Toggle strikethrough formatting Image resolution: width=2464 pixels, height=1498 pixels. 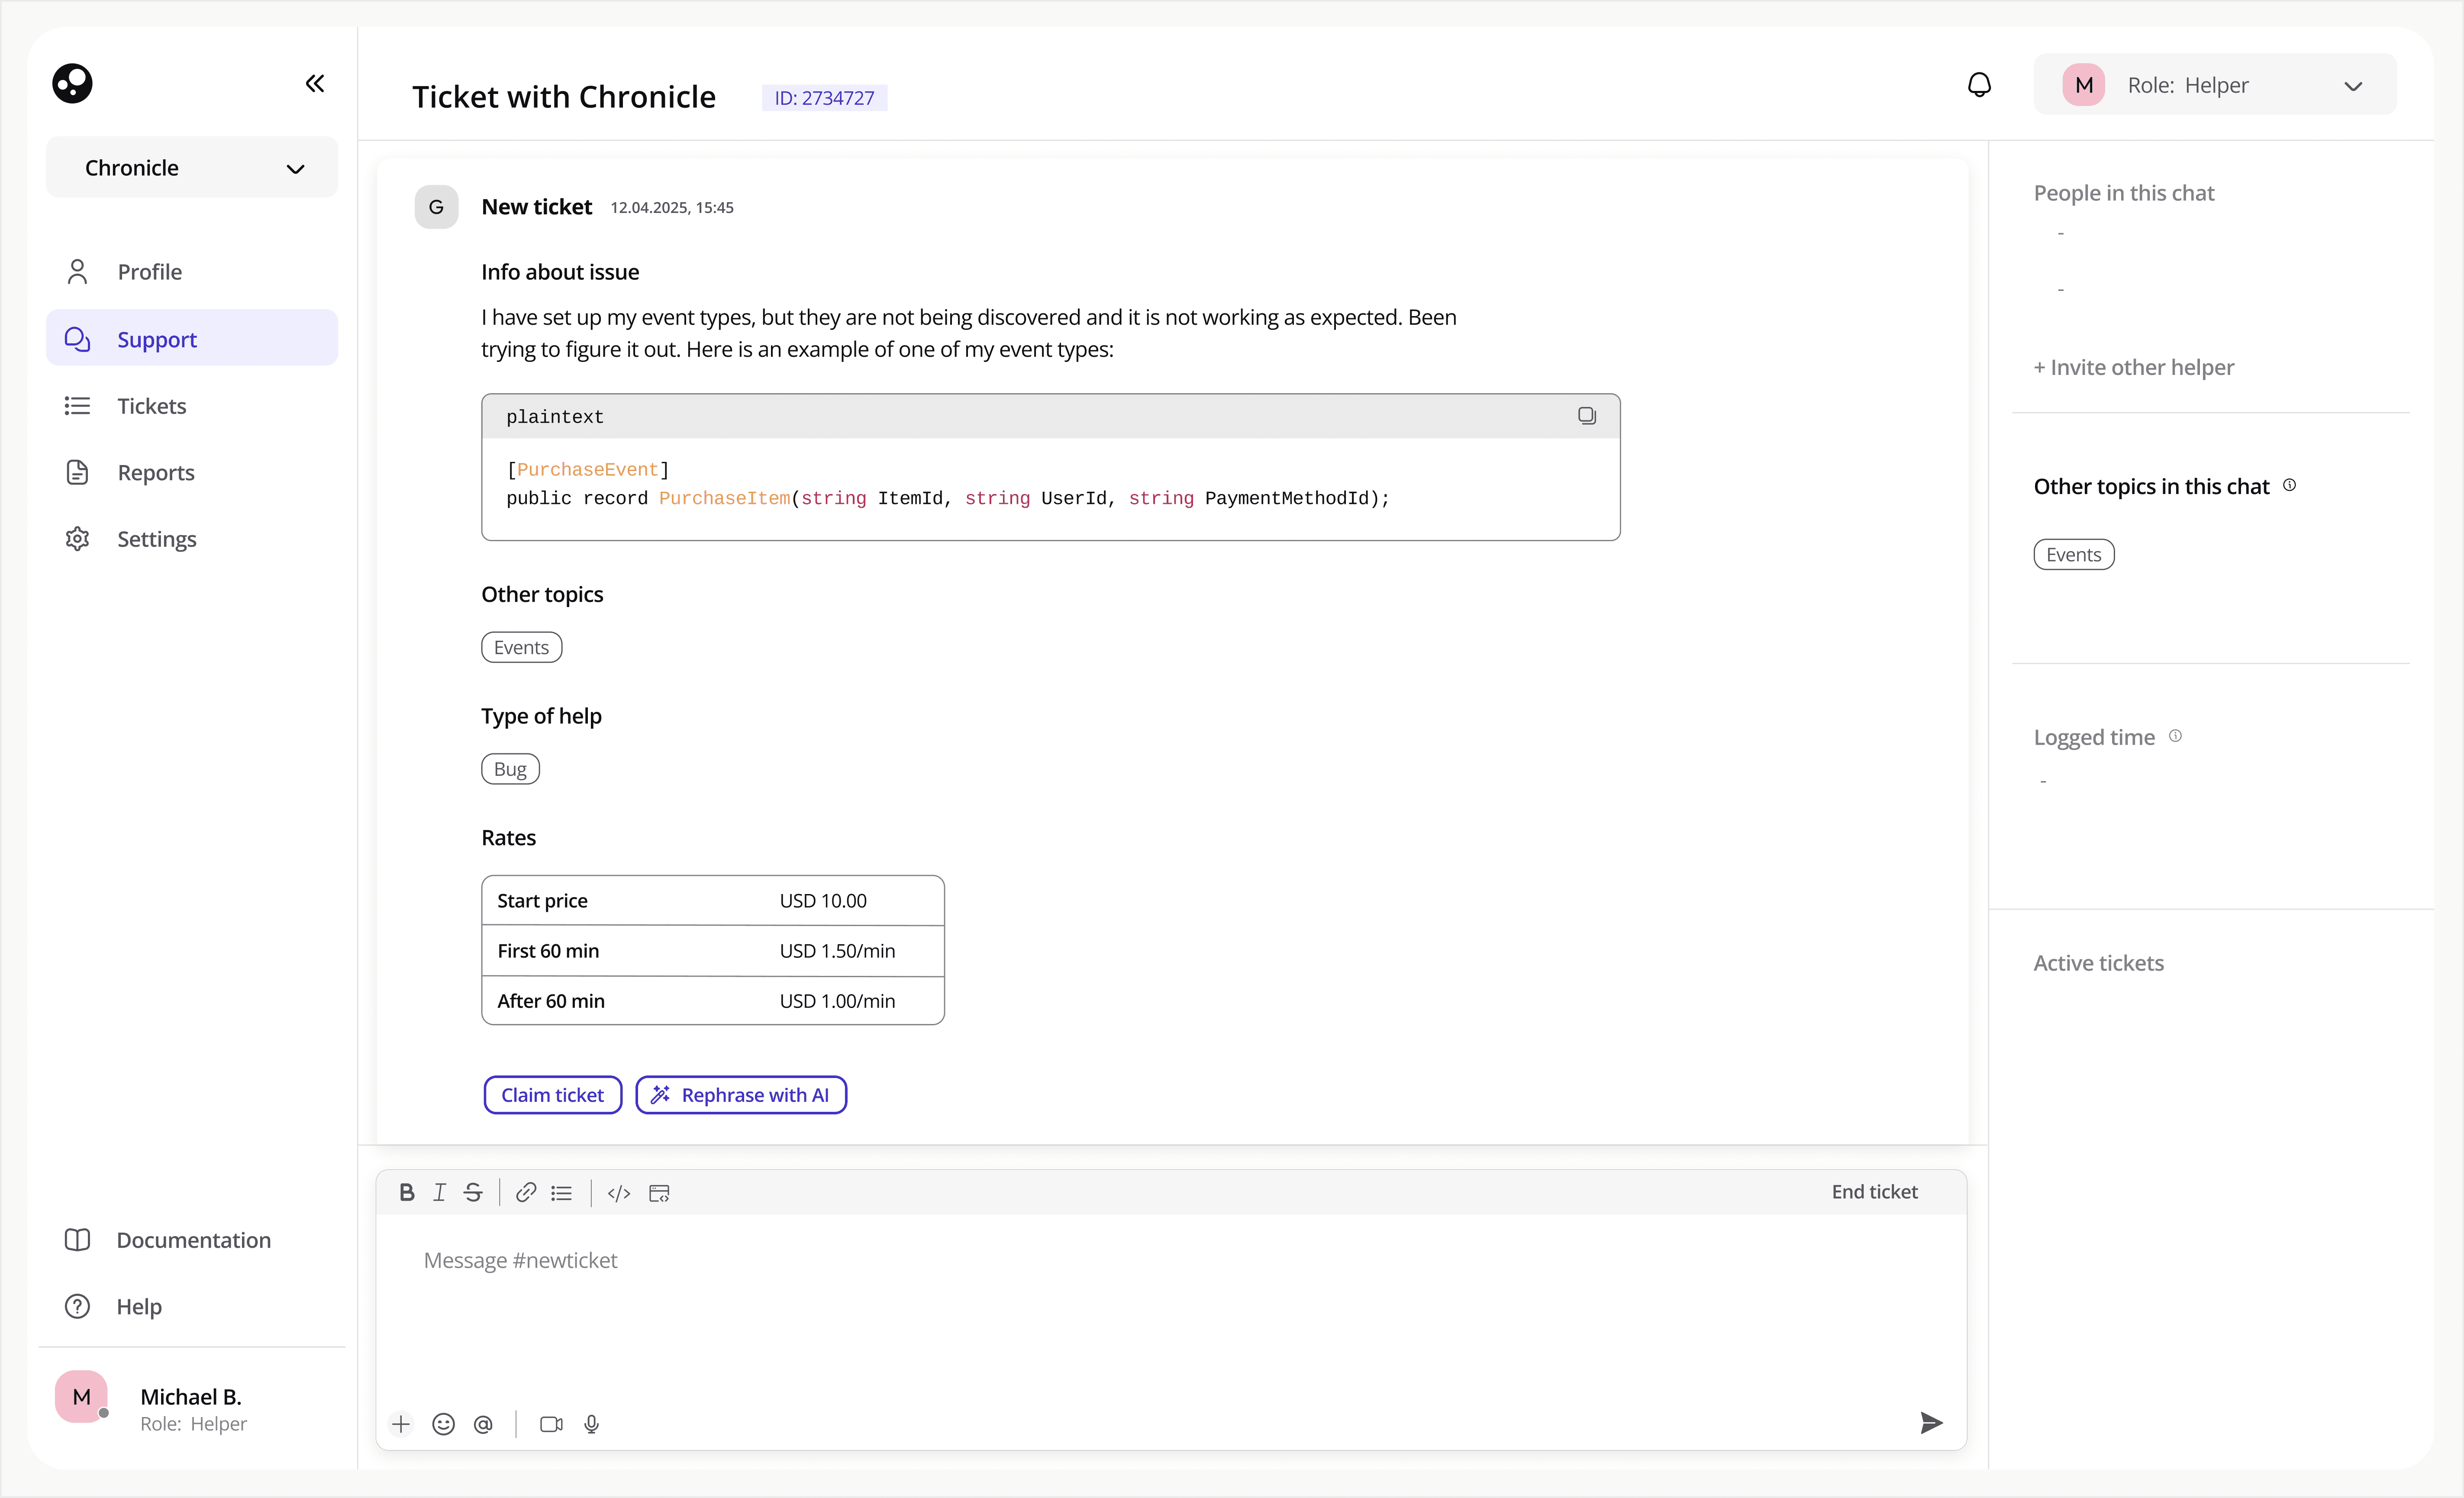473,1192
